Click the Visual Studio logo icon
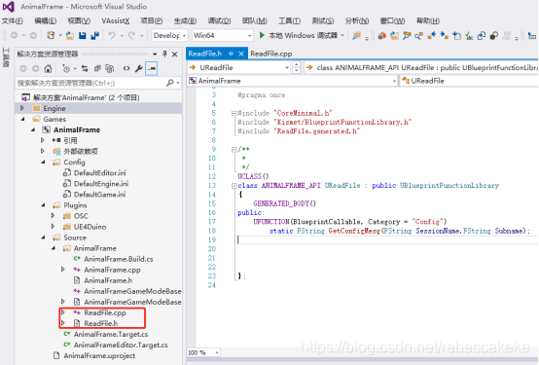Screen dimensions: 539x365 coord(9,7)
